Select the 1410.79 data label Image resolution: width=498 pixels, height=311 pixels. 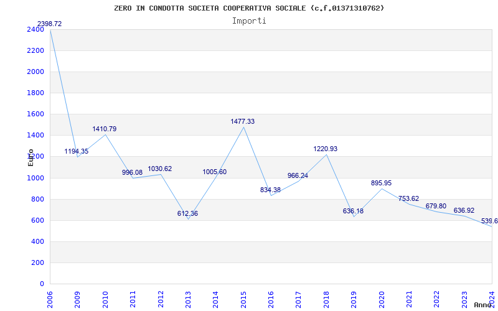[105, 129]
